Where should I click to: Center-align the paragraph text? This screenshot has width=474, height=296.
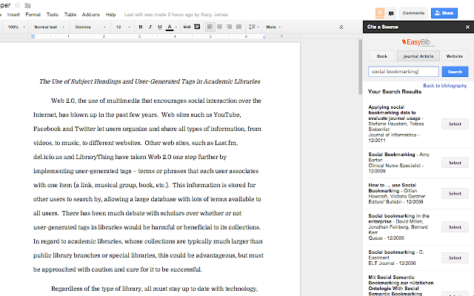coord(221,27)
